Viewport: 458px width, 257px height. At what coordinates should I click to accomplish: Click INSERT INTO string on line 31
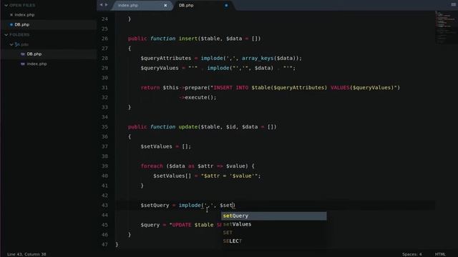tap(230, 88)
